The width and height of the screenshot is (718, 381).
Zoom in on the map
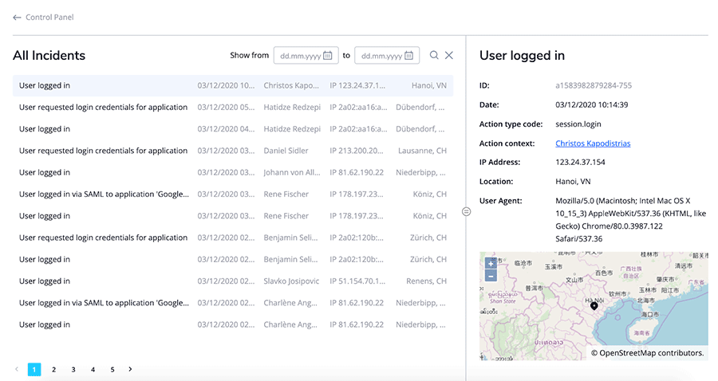click(491, 263)
